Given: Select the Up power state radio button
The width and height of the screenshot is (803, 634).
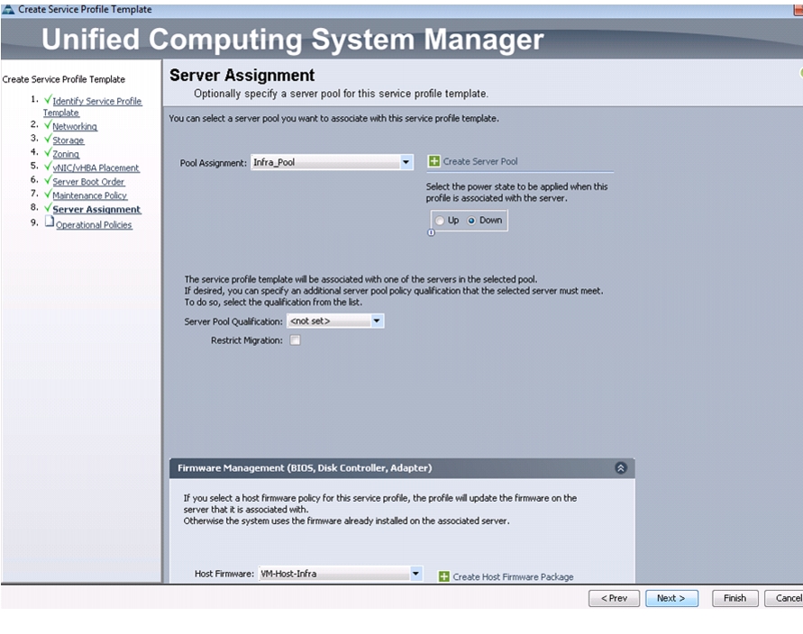Looking at the screenshot, I should tap(440, 221).
